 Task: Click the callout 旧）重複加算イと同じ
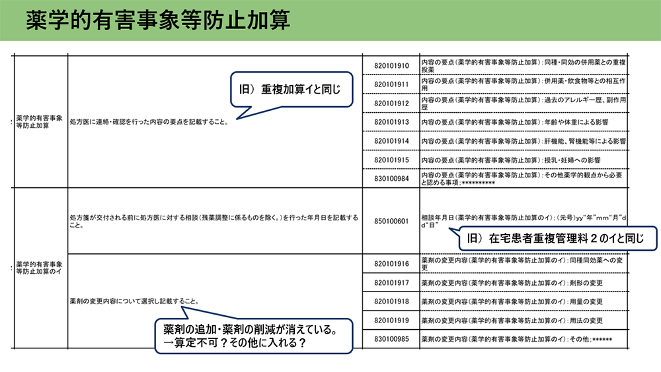(x=292, y=89)
